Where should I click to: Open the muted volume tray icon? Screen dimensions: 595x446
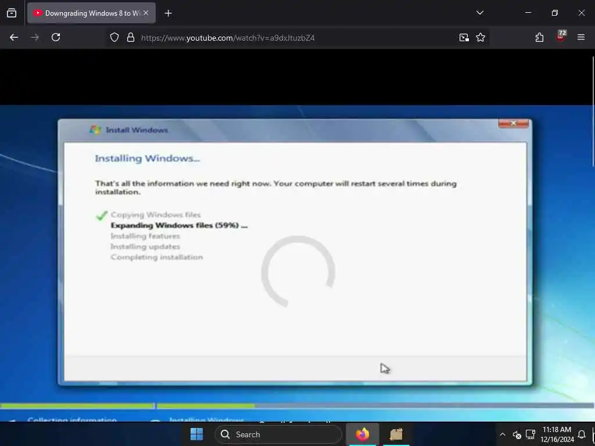[x=517, y=434]
